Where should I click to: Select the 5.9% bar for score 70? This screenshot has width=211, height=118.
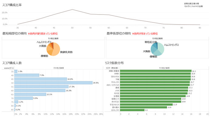pos(23,98)
